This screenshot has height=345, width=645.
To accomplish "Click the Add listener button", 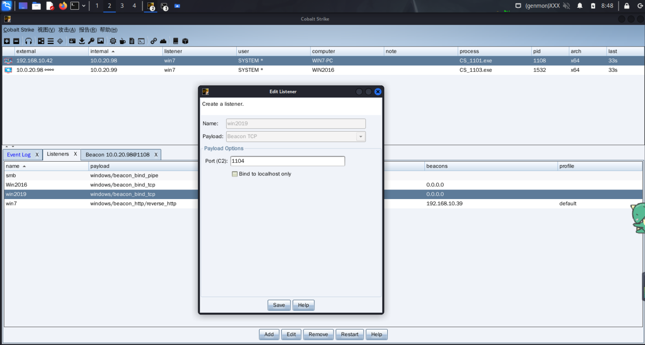I will [269, 335].
